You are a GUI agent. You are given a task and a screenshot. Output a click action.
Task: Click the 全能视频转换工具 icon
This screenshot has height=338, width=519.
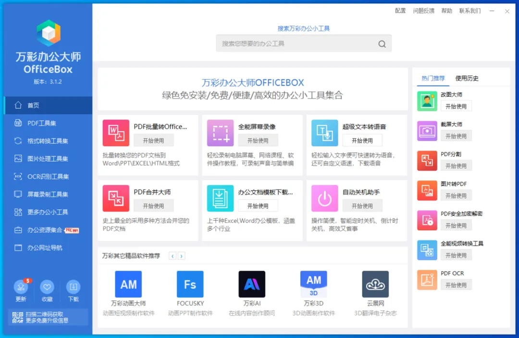(x=427, y=250)
